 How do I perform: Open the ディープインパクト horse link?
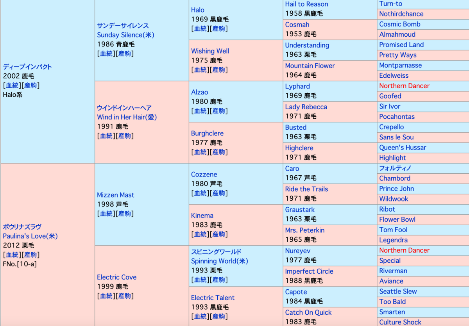click(x=27, y=67)
